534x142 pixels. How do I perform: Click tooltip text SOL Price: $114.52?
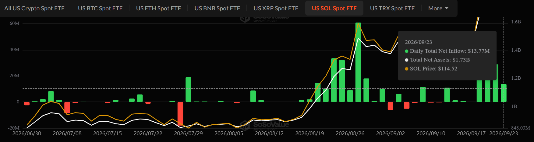tap(433, 69)
